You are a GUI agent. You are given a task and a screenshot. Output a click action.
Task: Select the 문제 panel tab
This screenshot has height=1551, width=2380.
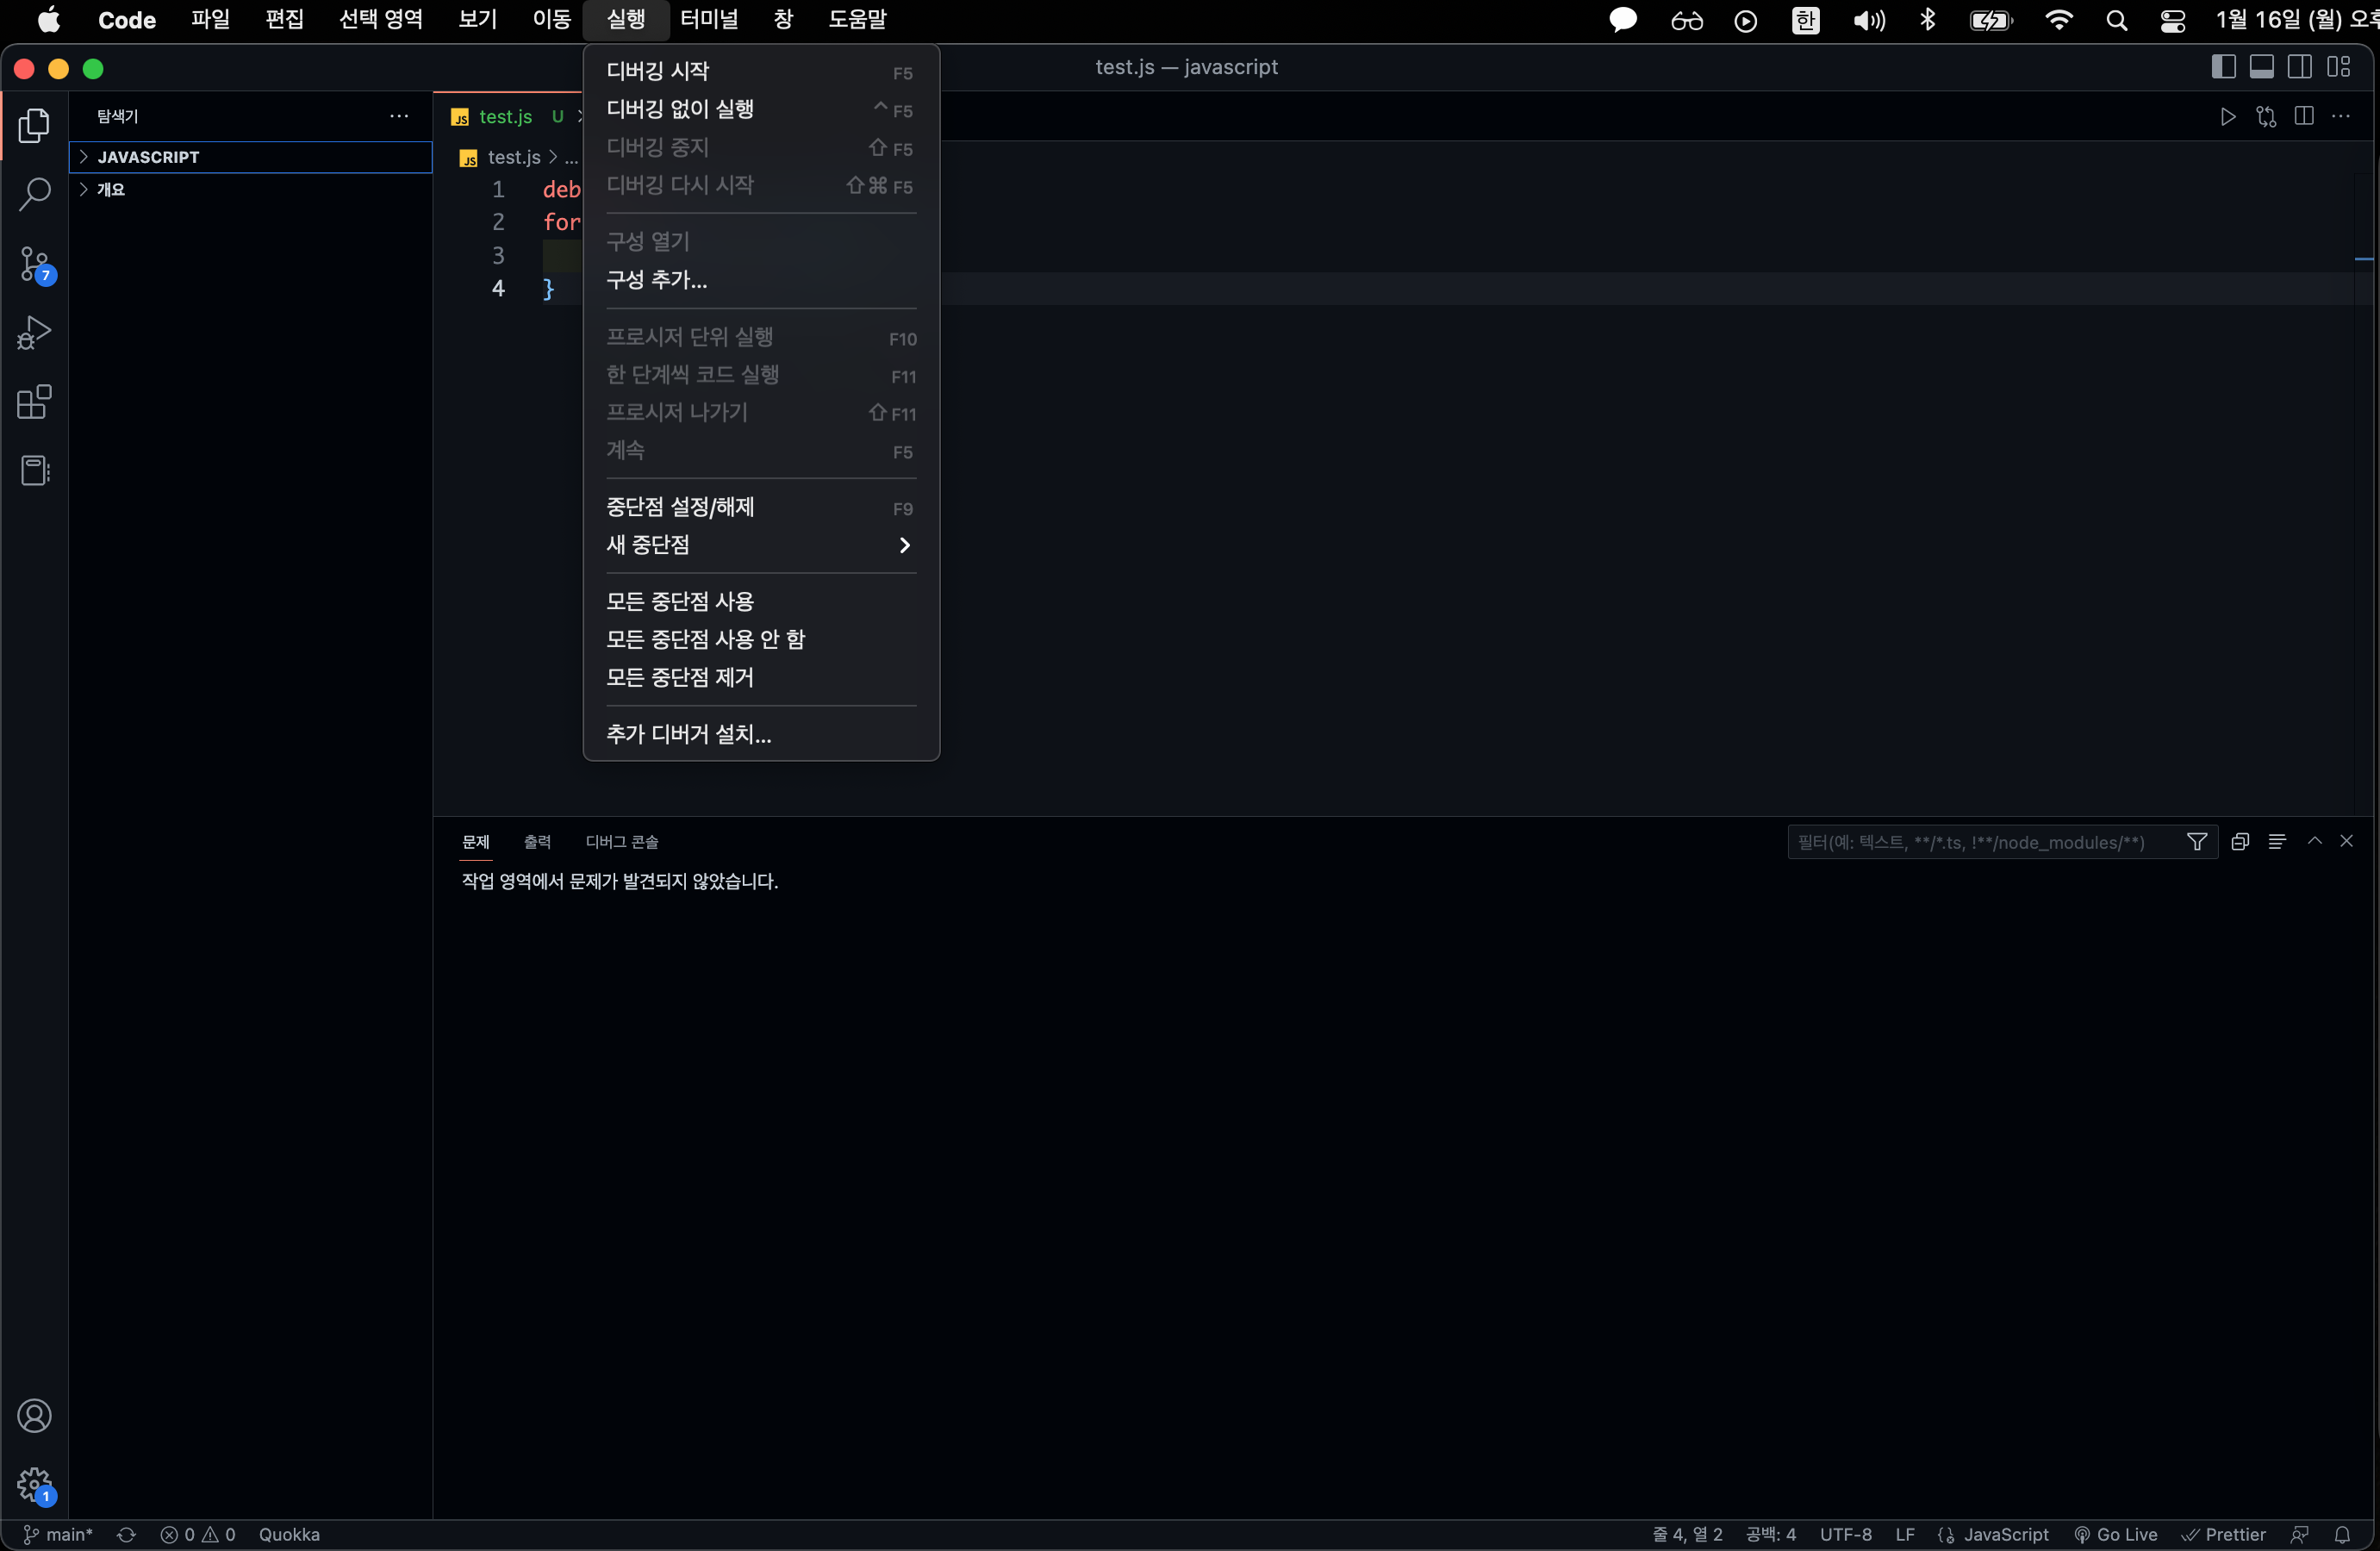pyautogui.click(x=476, y=842)
